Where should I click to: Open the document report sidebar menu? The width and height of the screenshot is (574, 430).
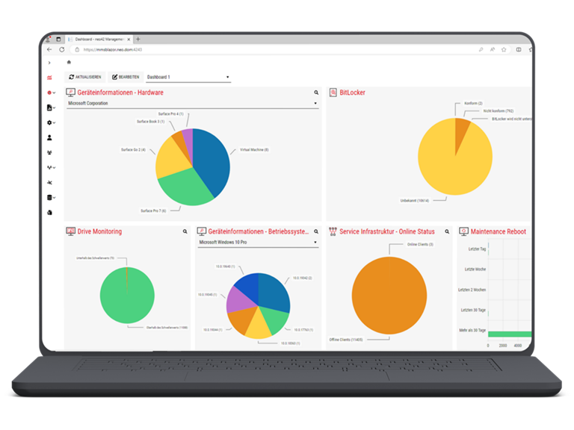(x=51, y=107)
